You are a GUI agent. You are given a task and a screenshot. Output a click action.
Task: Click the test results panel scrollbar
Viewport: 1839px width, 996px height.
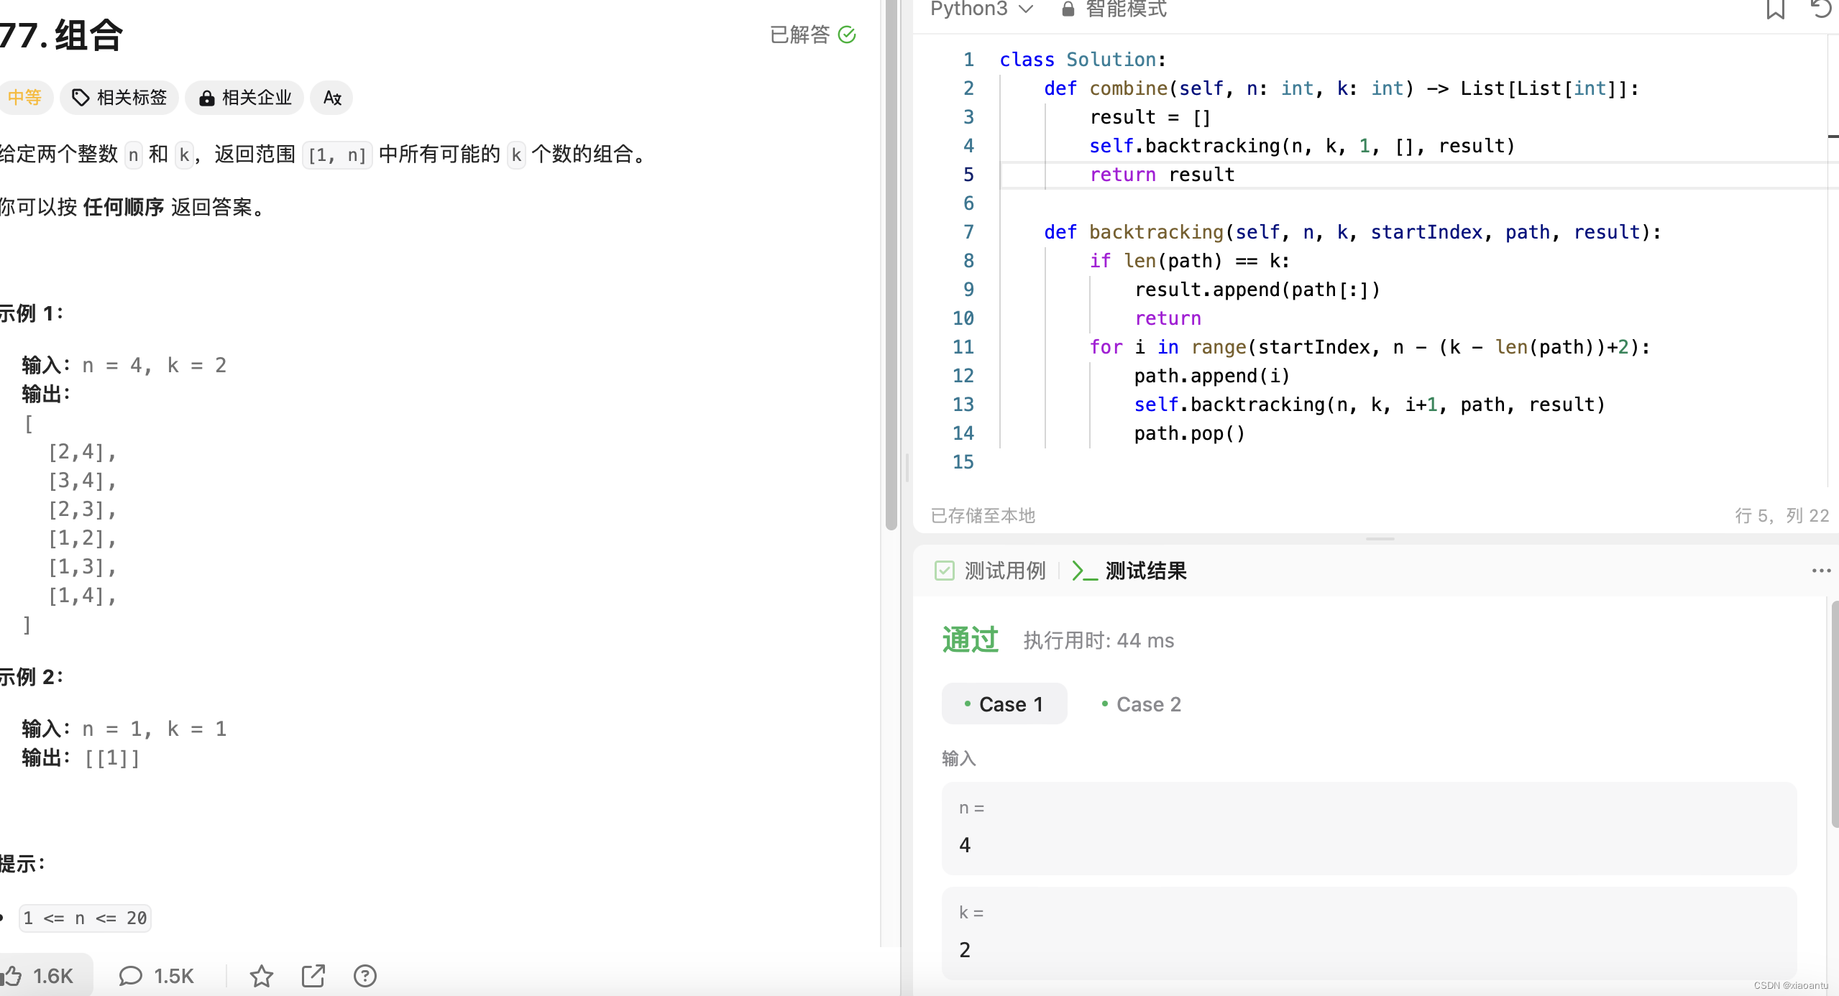(x=1834, y=715)
